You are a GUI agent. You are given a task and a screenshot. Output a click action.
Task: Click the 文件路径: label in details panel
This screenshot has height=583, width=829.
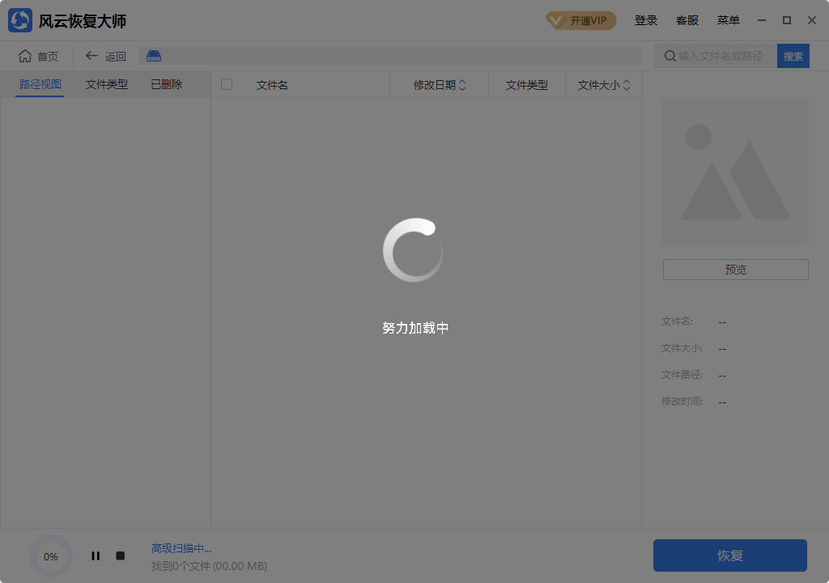pos(682,375)
